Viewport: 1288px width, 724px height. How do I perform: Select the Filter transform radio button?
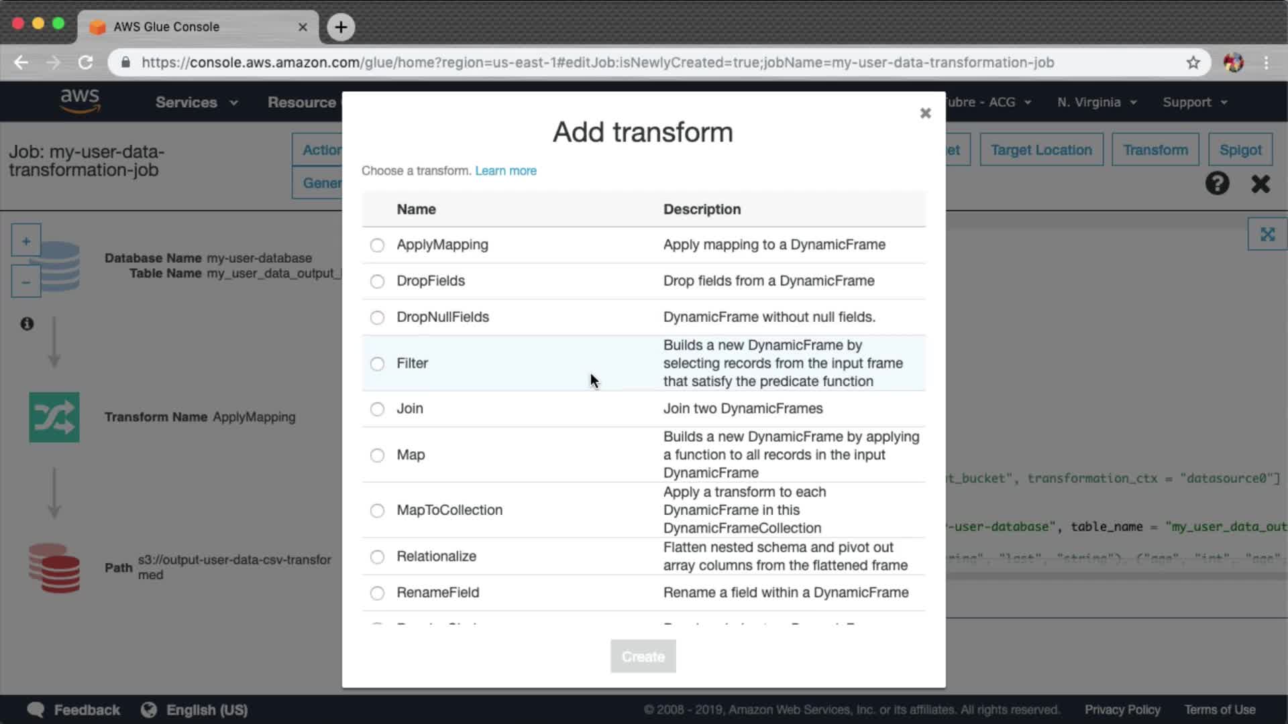(x=377, y=364)
